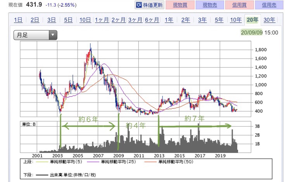This screenshot has width=285, height=182.
Task: Switch chart range to 6ヶ月
Action: coord(152,20)
